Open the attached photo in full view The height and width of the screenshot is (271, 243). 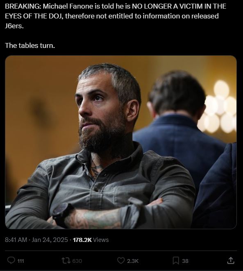point(121,142)
